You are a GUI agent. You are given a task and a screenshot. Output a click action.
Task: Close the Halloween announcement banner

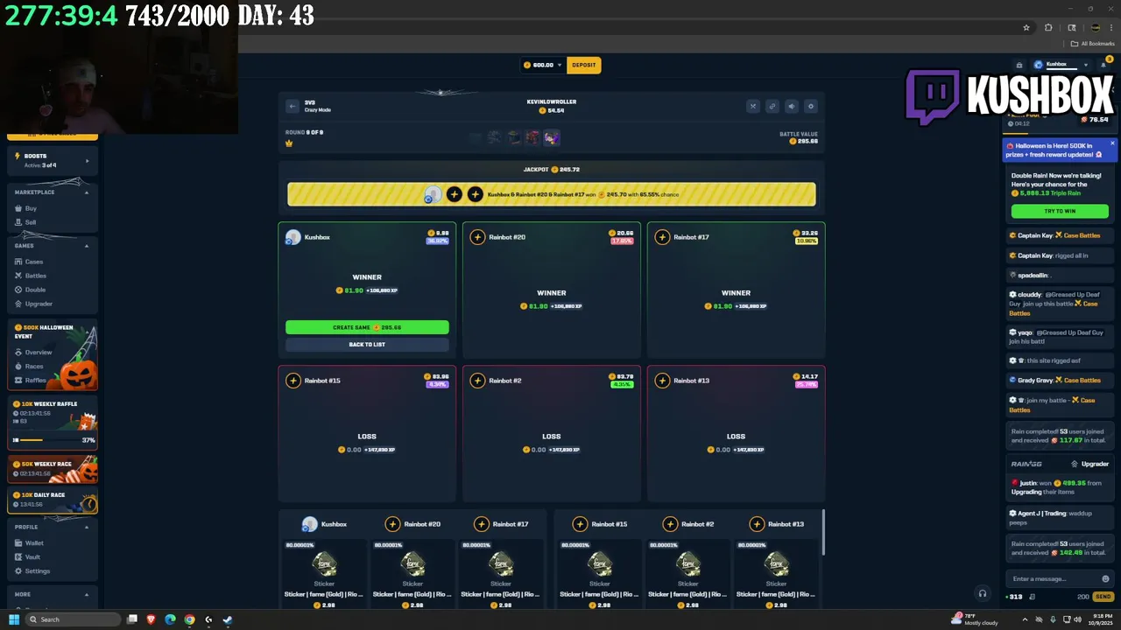[1112, 143]
